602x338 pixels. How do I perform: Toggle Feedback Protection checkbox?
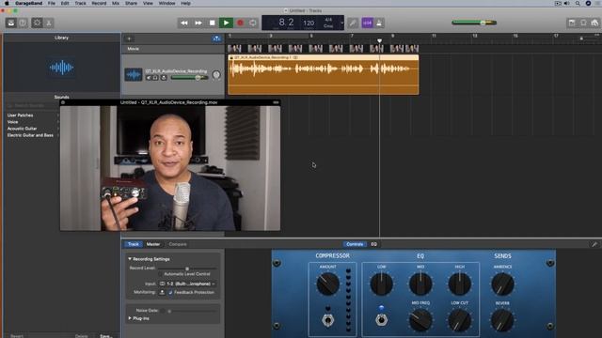point(170,292)
